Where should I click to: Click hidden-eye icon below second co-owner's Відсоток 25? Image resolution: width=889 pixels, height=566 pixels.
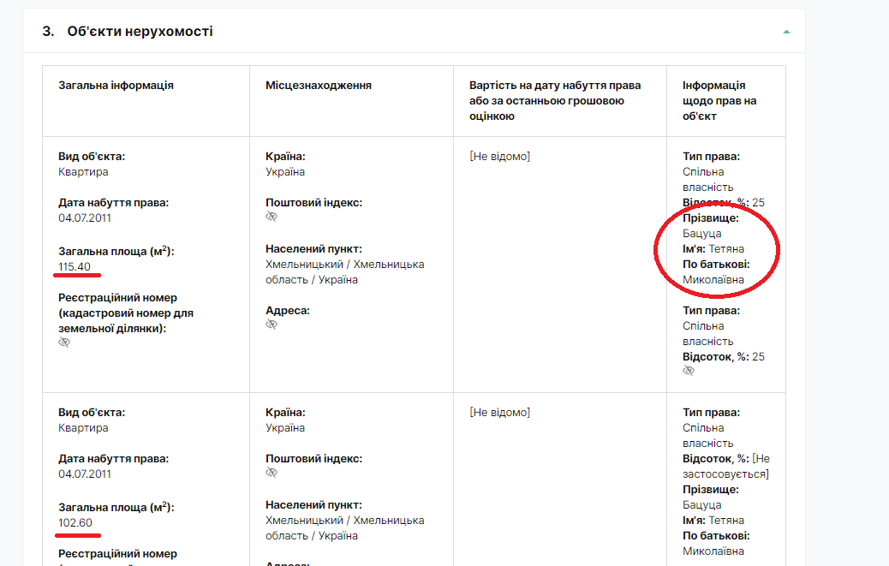pyautogui.click(x=689, y=372)
